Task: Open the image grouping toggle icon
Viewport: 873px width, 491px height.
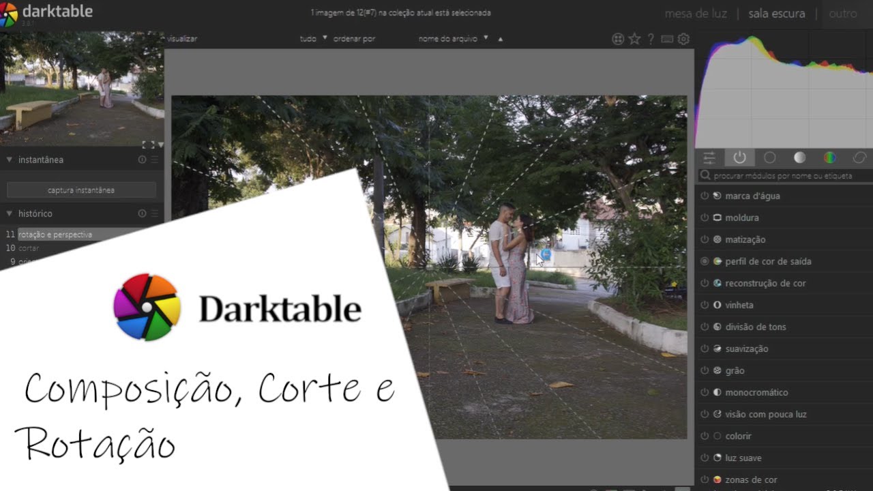Action: point(618,39)
